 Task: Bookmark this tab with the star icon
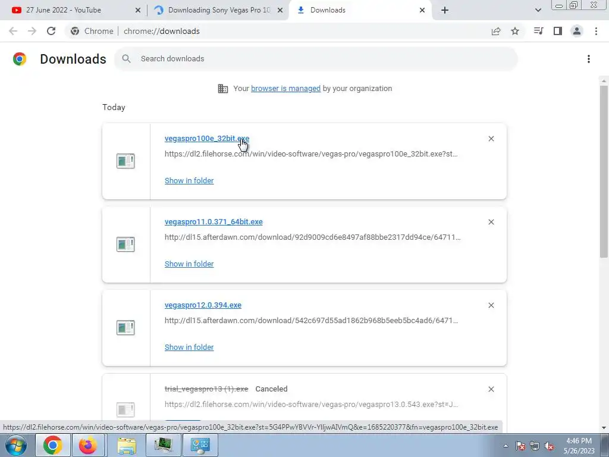pos(515,31)
